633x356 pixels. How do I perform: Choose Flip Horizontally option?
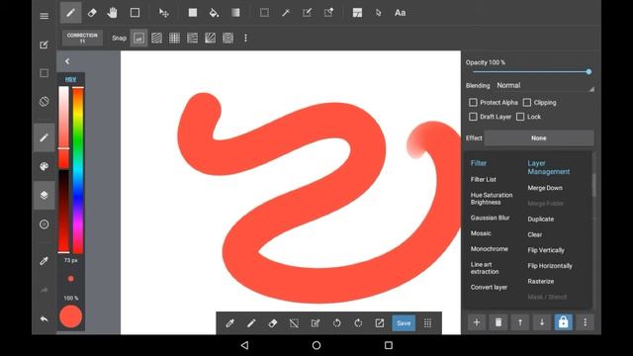click(550, 266)
